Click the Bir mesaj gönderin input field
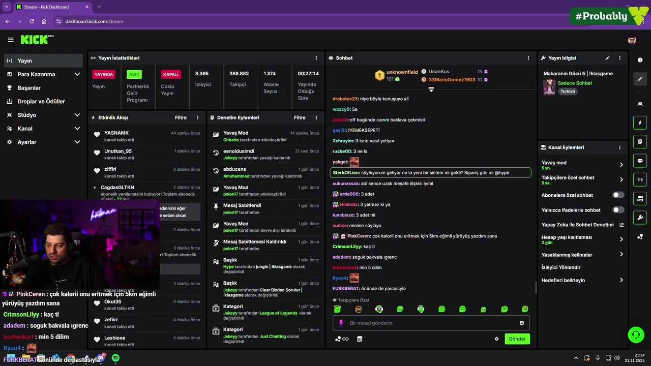The image size is (651, 366). [431, 323]
